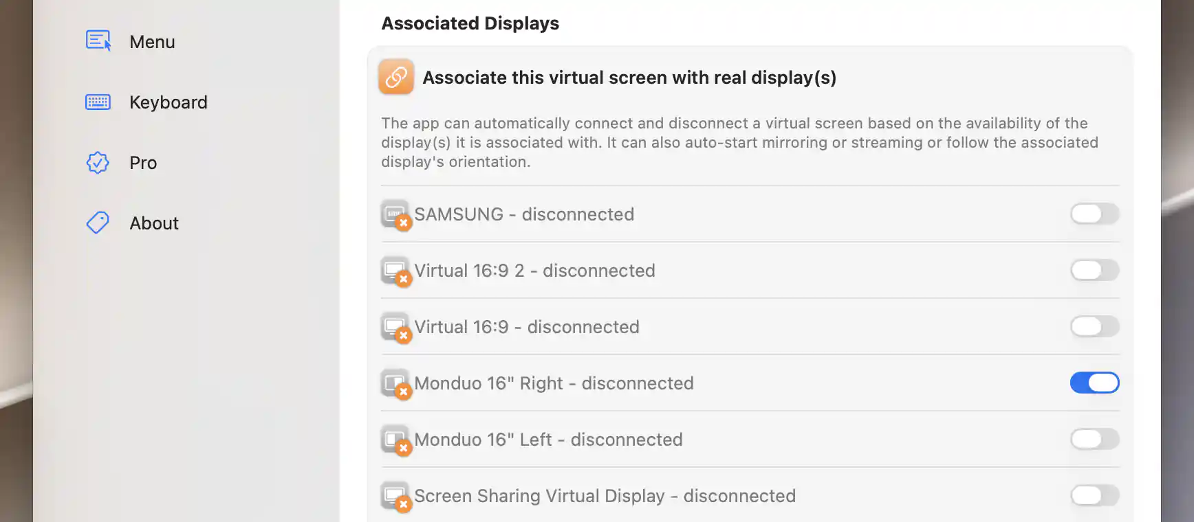Enable the SAMSUNG display association toggle

pyautogui.click(x=1094, y=214)
